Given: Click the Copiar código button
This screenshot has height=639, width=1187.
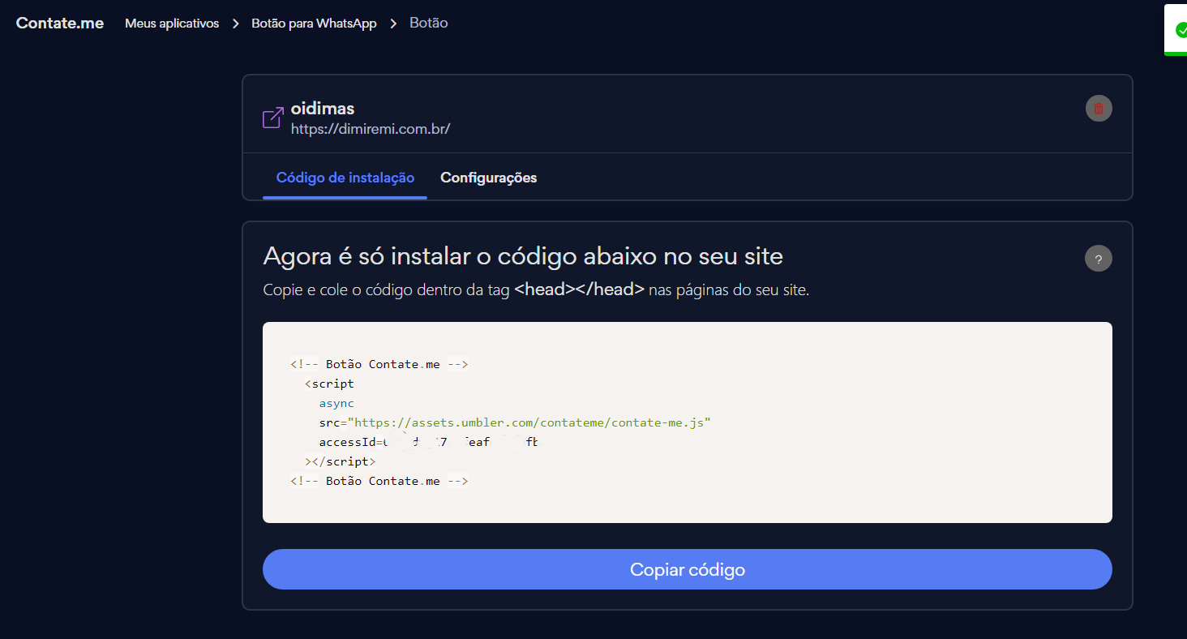Looking at the screenshot, I should [x=688, y=569].
